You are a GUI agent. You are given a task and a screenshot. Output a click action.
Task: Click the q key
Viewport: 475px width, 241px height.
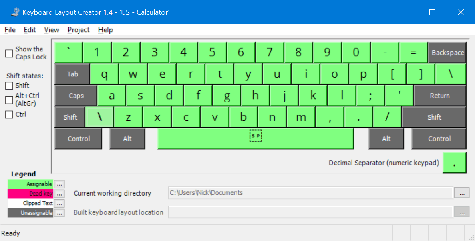coord(104,74)
